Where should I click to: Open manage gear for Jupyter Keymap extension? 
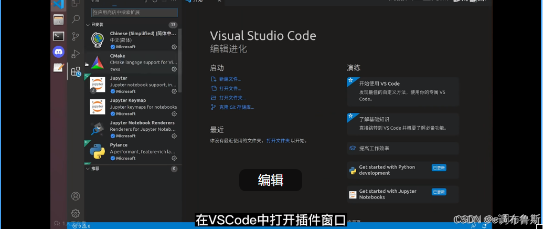[x=174, y=113]
